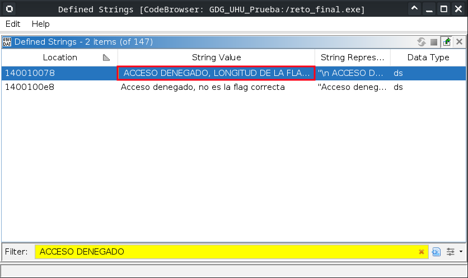Minimize the Defined Strings window
Image resolution: width=468 pixels, height=278 pixels.
point(429,9)
